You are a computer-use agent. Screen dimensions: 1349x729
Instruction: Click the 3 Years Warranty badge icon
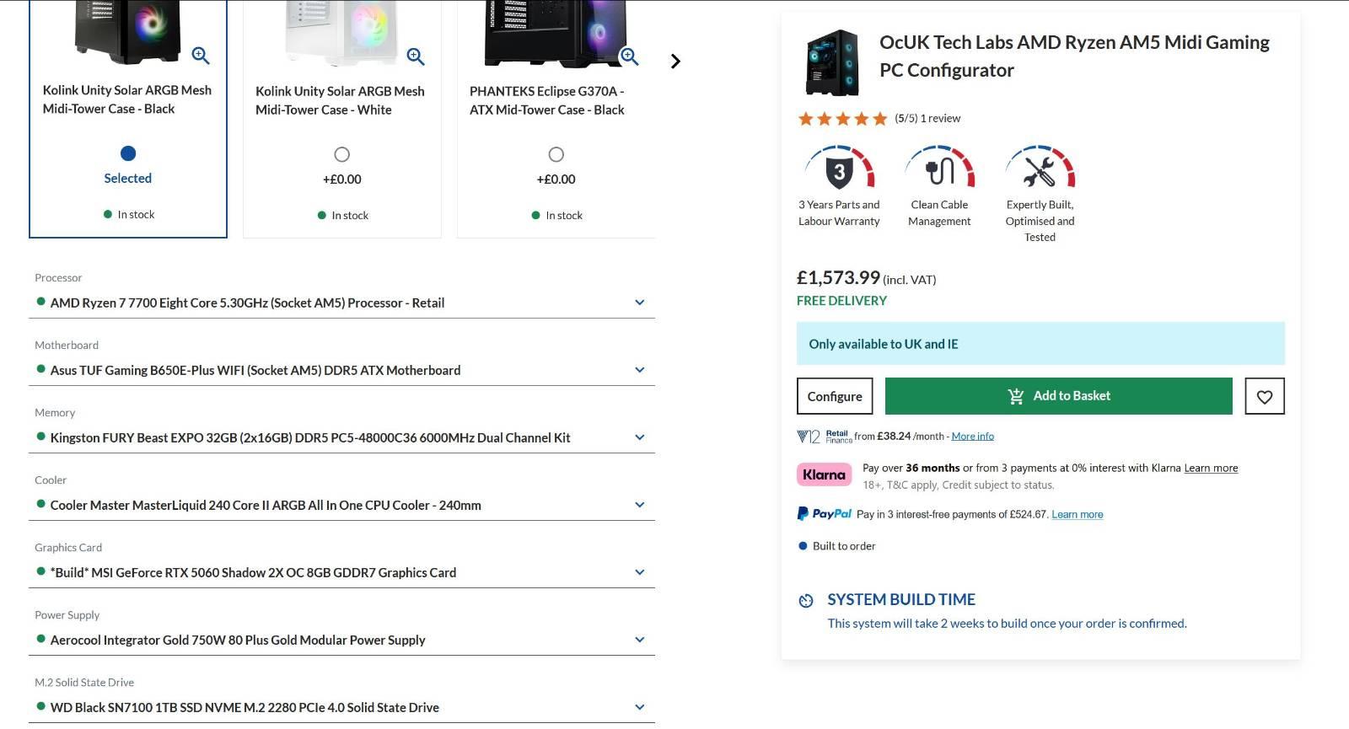[x=839, y=170]
